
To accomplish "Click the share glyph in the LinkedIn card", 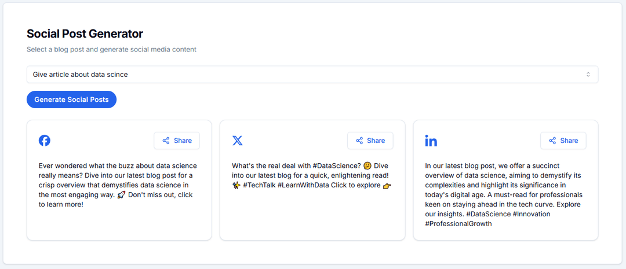I will [552, 141].
